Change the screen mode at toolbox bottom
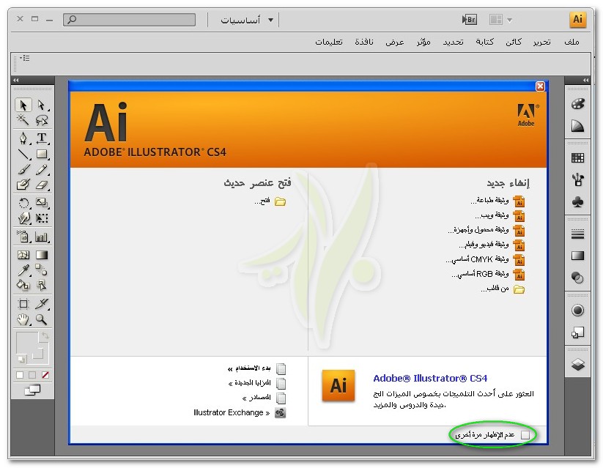This screenshot has height=468, width=603. point(32,390)
